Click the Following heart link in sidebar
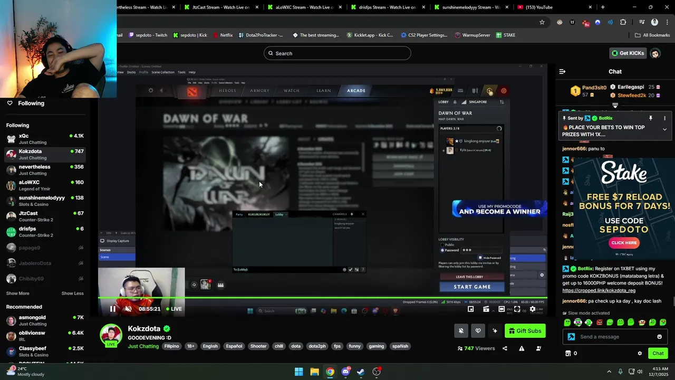675x380 pixels. tap(25, 103)
